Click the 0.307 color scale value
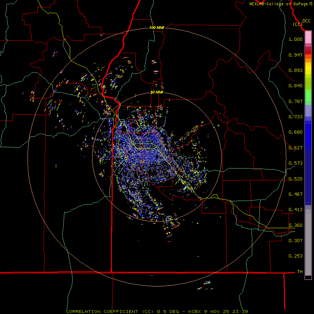The image size is (314, 314). [296, 240]
